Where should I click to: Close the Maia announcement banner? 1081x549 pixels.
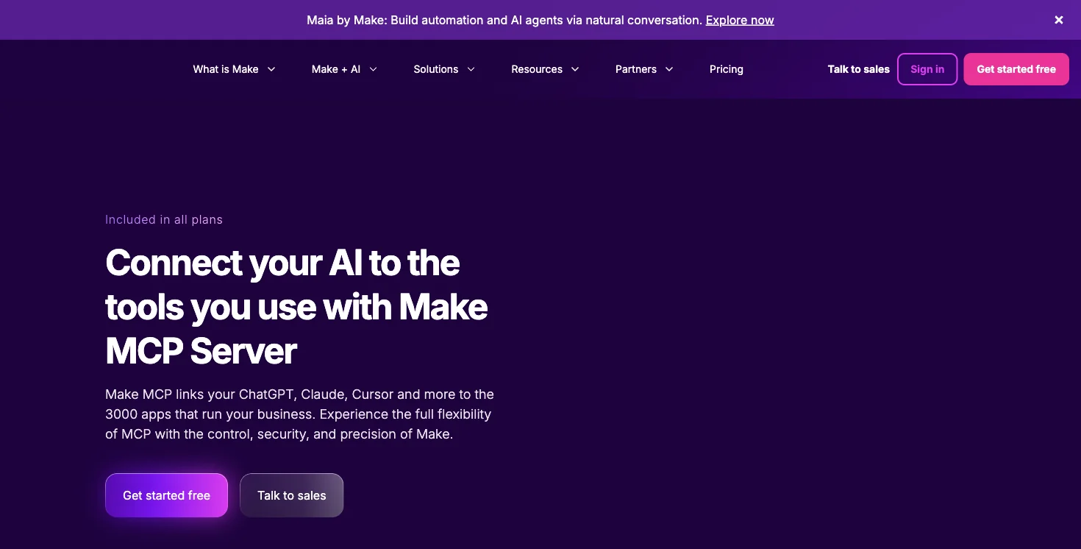pos(1059,20)
